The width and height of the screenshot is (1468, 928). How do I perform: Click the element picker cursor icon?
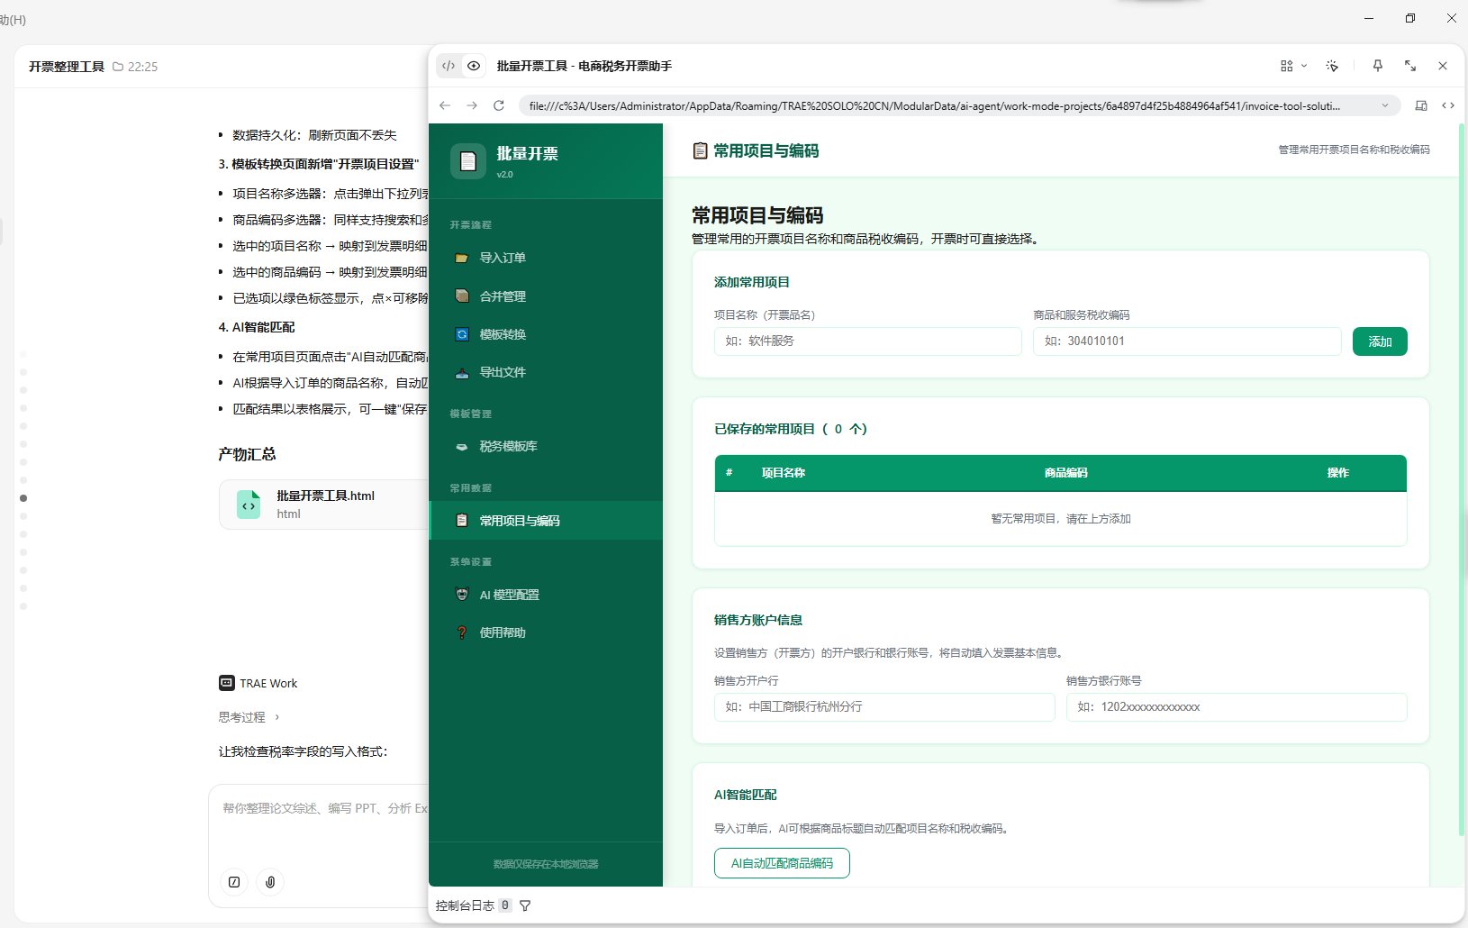coord(1333,66)
